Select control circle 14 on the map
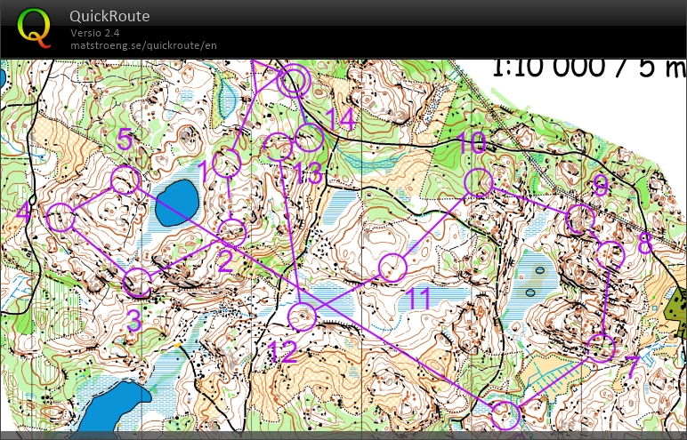The width and height of the screenshot is (687, 440). point(309,138)
